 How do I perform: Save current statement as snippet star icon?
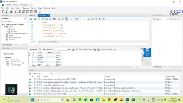(88, 19)
